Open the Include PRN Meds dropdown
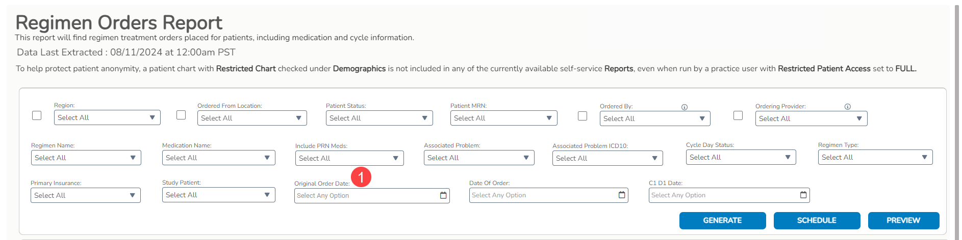The image size is (962, 240). tap(349, 158)
